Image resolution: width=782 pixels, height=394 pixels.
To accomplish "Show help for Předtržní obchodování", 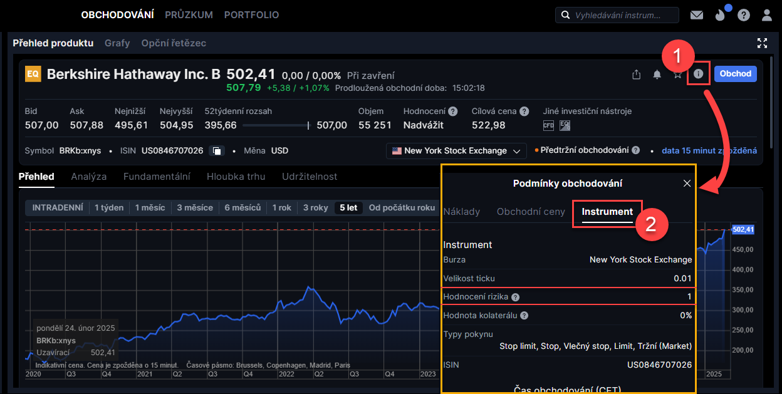I will pyautogui.click(x=635, y=150).
